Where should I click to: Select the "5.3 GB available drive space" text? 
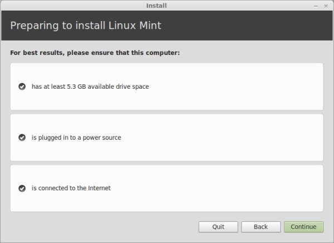(90, 87)
